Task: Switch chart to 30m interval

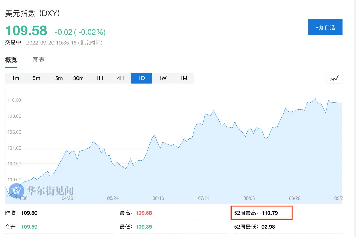Action: pyautogui.click(x=78, y=78)
